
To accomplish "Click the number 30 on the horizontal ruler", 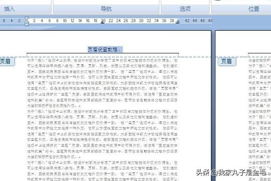I will pos(141,21).
